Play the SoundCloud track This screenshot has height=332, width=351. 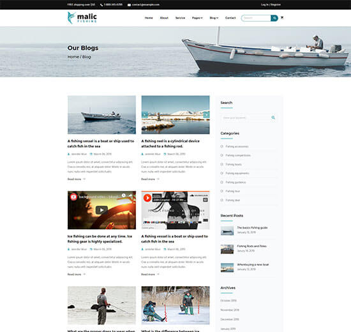[x=147, y=198]
